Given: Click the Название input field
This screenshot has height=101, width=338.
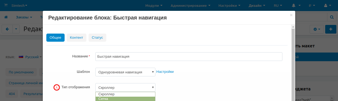Looking at the screenshot, I should click(189, 57).
